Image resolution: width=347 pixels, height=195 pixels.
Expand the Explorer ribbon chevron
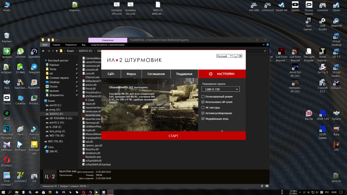(x=264, y=45)
